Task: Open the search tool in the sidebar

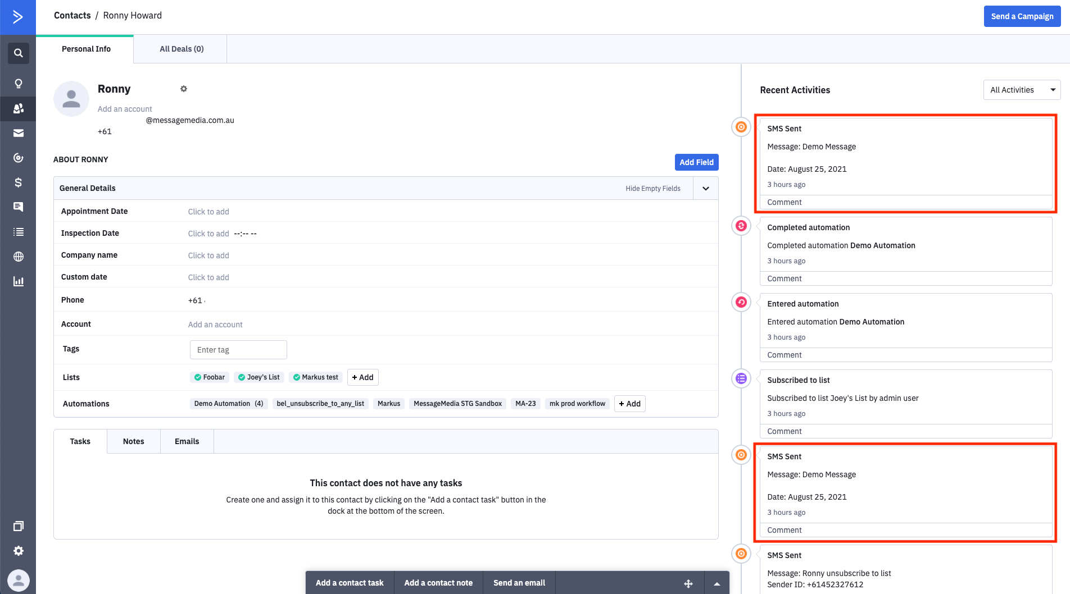Action: click(17, 53)
